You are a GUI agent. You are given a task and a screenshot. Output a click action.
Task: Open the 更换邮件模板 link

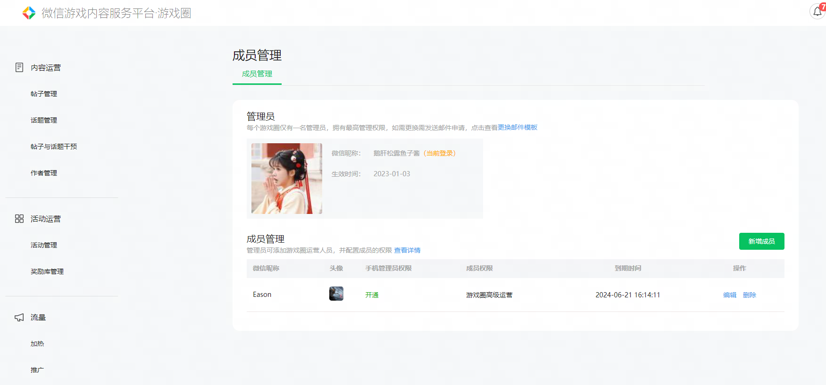tap(517, 127)
